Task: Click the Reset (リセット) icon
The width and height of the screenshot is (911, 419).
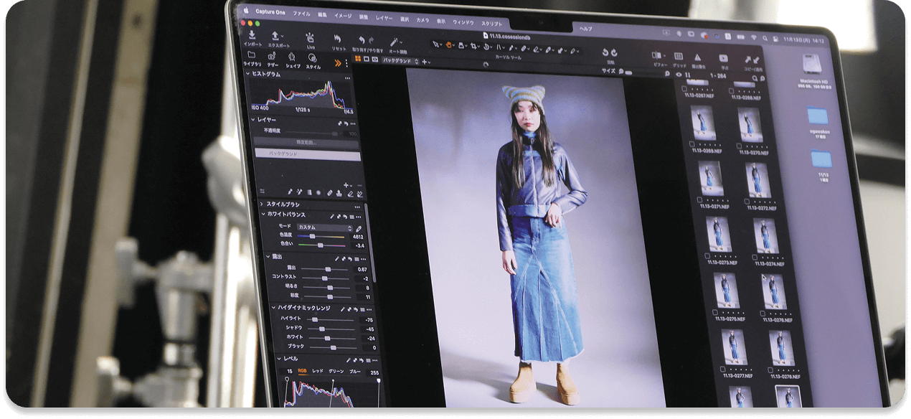Action: tap(339, 40)
